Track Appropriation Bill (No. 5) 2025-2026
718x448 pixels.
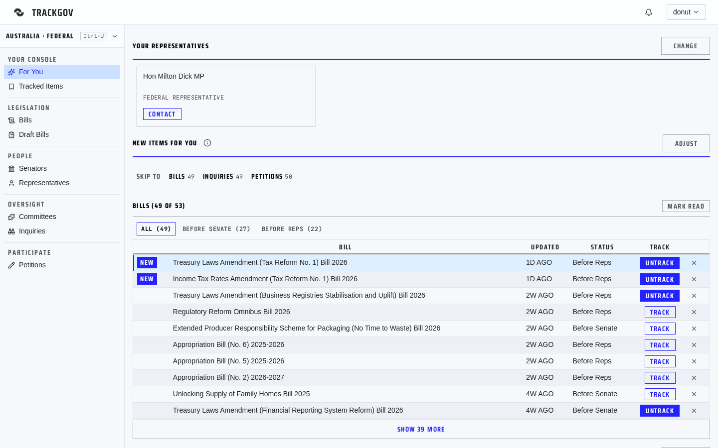[660, 361]
